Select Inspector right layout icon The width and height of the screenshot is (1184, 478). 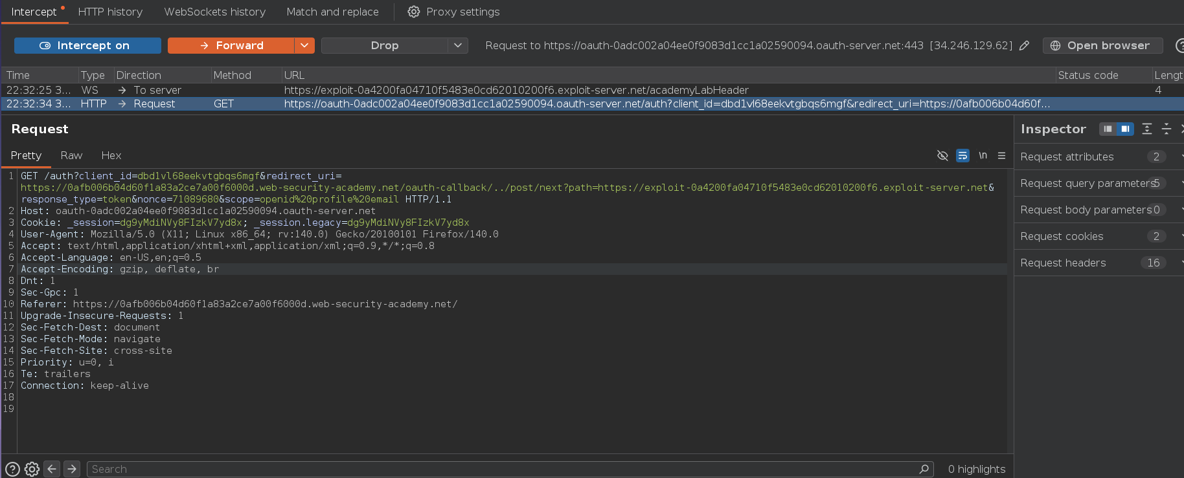[x=1125, y=129]
